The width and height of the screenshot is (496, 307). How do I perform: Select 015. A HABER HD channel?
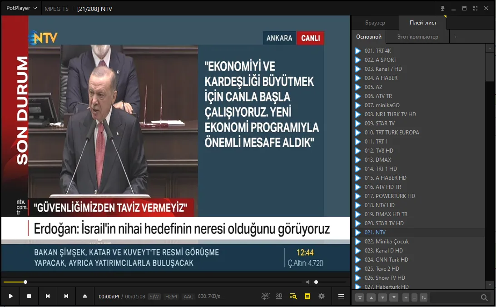point(385,178)
